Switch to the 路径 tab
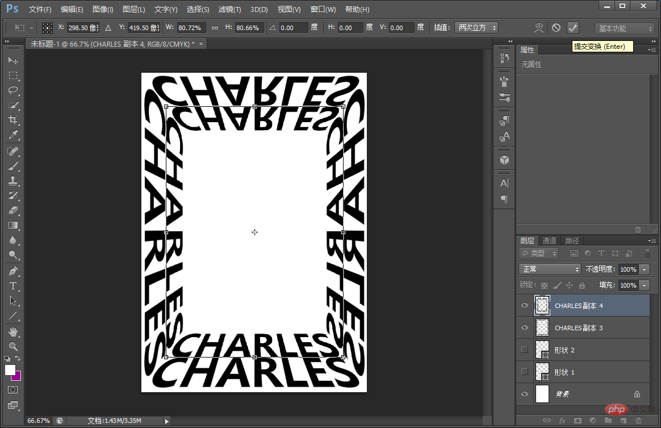This screenshot has height=428, width=661. point(572,240)
